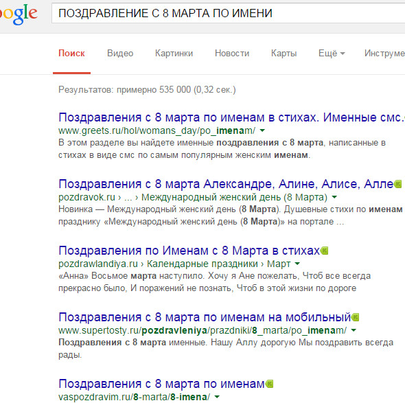Click the vaspozdravim.ru/8-marta/8-imena/ URL text
Screen dimensions: 405x403
135,397
